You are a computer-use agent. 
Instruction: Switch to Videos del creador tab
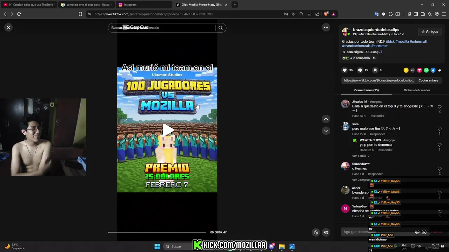[x=417, y=90]
